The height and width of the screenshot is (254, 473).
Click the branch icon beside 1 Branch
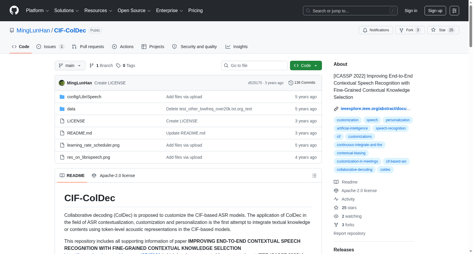point(92,65)
